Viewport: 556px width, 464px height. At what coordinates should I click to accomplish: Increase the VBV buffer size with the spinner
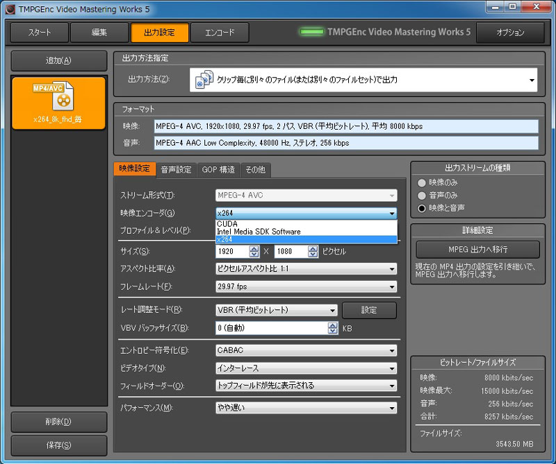pyautogui.click(x=333, y=325)
